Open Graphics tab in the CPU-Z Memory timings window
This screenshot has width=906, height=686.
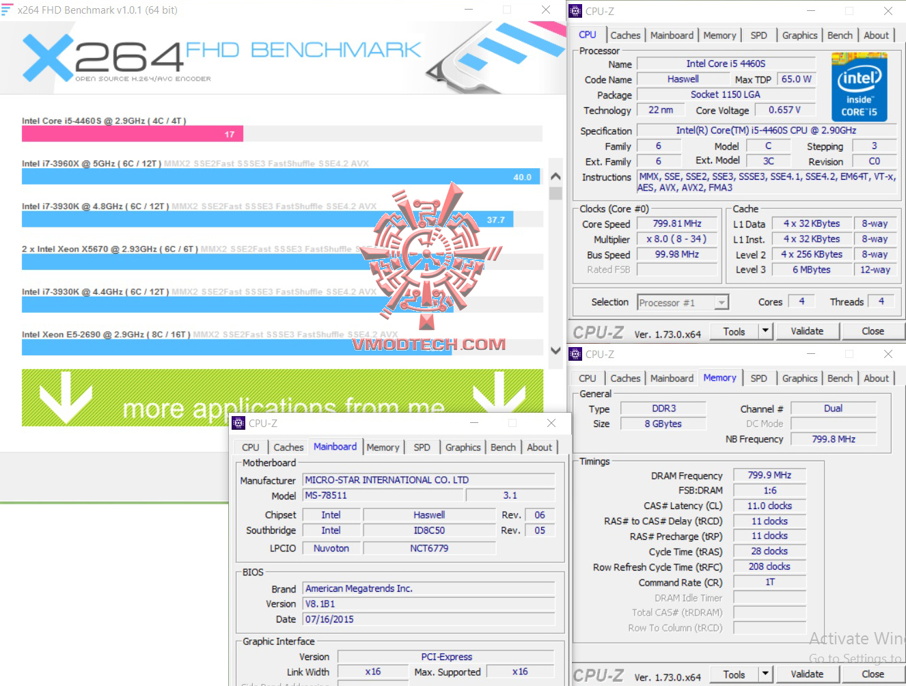(x=799, y=379)
